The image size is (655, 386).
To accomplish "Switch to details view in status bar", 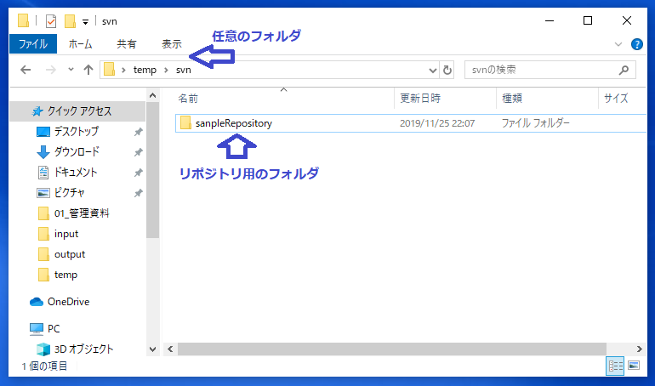I will (x=615, y=366).
